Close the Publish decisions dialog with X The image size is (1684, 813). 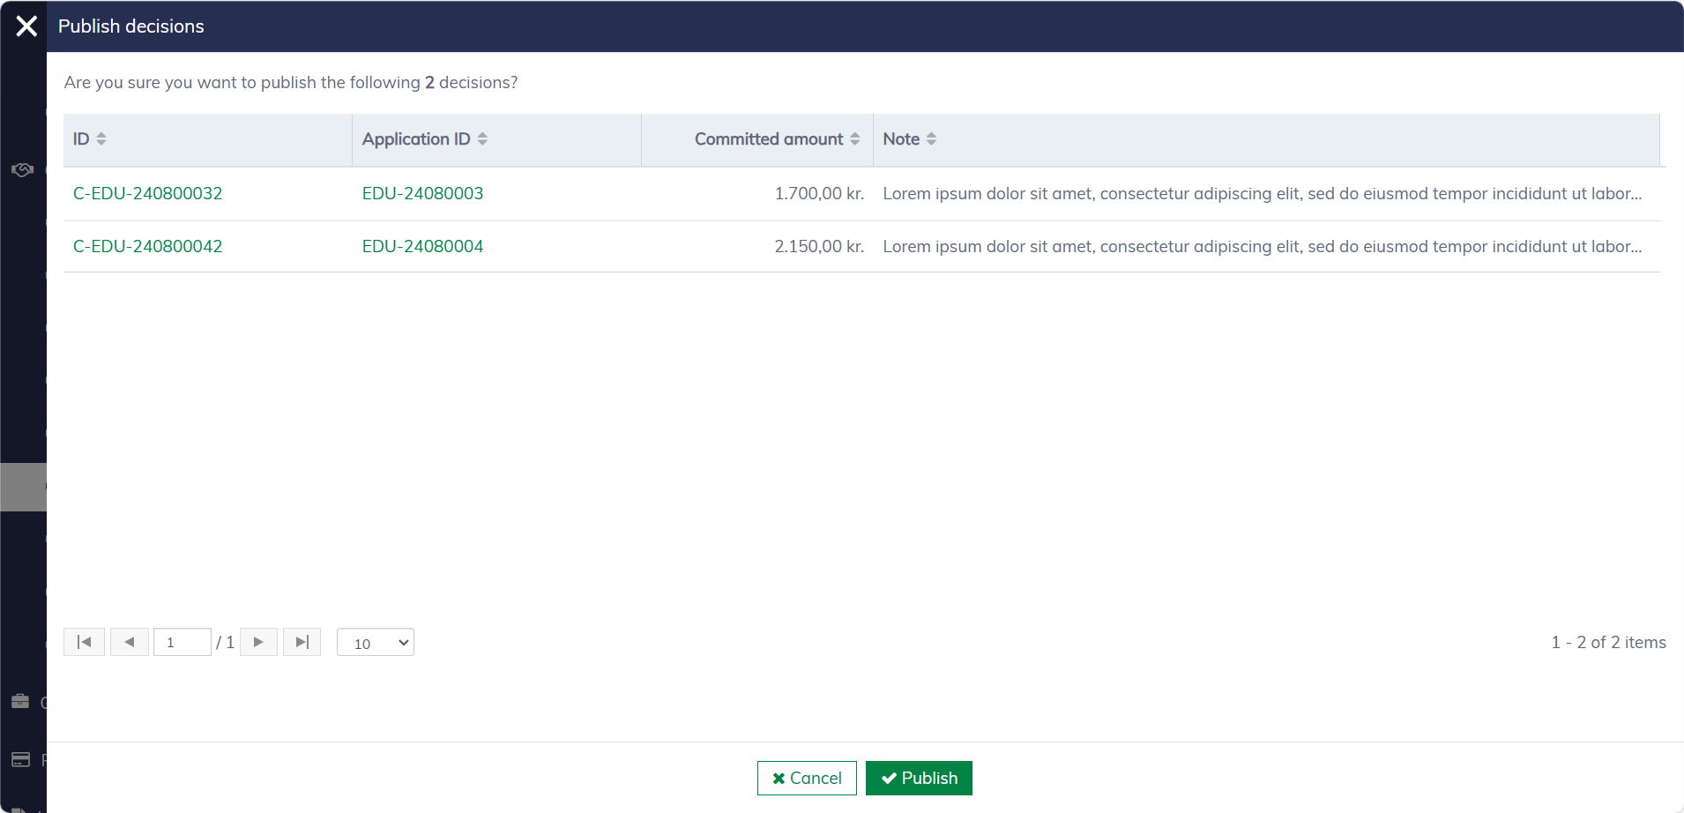(26, 26)
